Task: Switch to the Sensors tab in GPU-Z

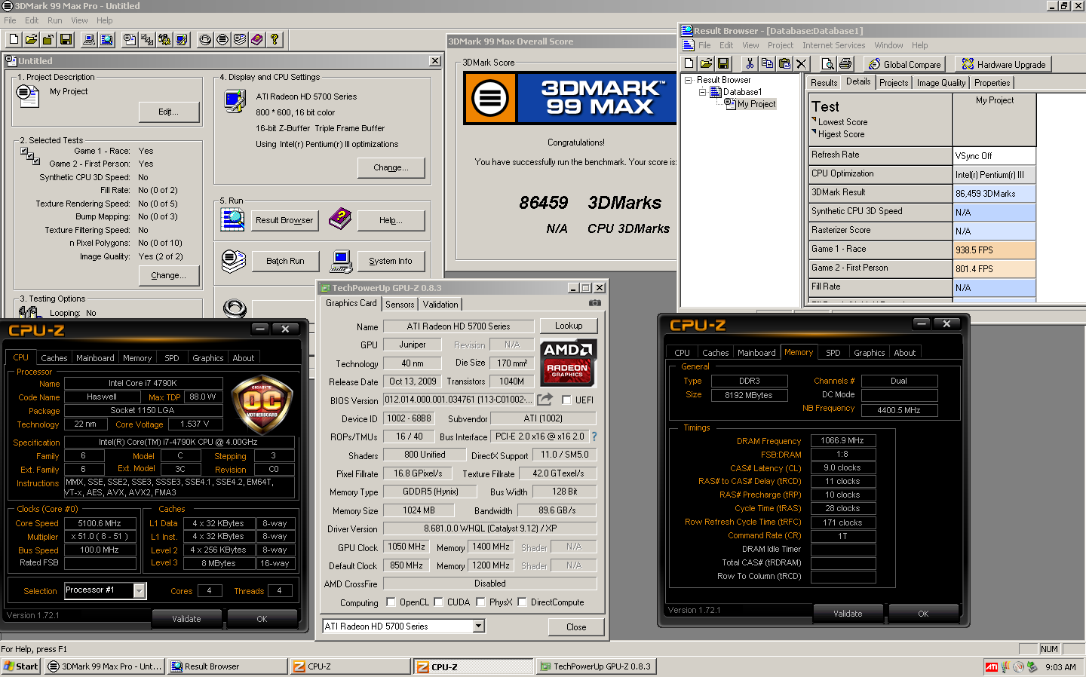Action: pyautogui.click(x=400, y=305)
